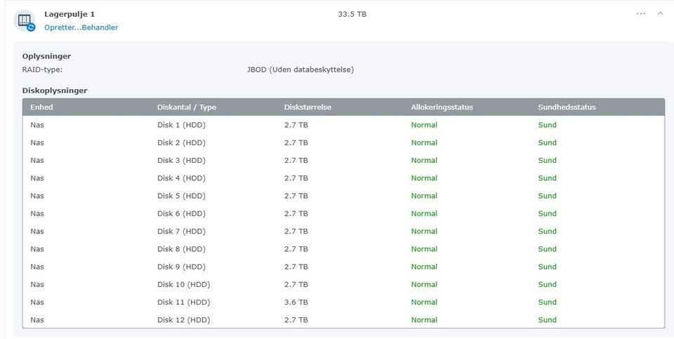This screenshot has height=339, width=674.
Task: Click the Lagerpulje 1 storage pool icon
Action: click(x=25, y=20)
